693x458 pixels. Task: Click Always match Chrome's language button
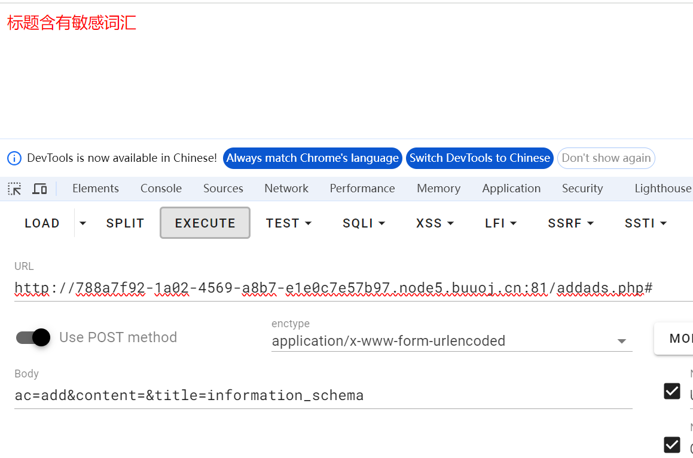pos(312,158)
